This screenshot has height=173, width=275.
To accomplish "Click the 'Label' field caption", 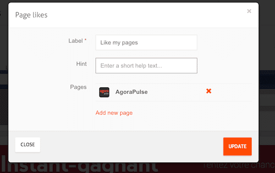I will (76, 41).
